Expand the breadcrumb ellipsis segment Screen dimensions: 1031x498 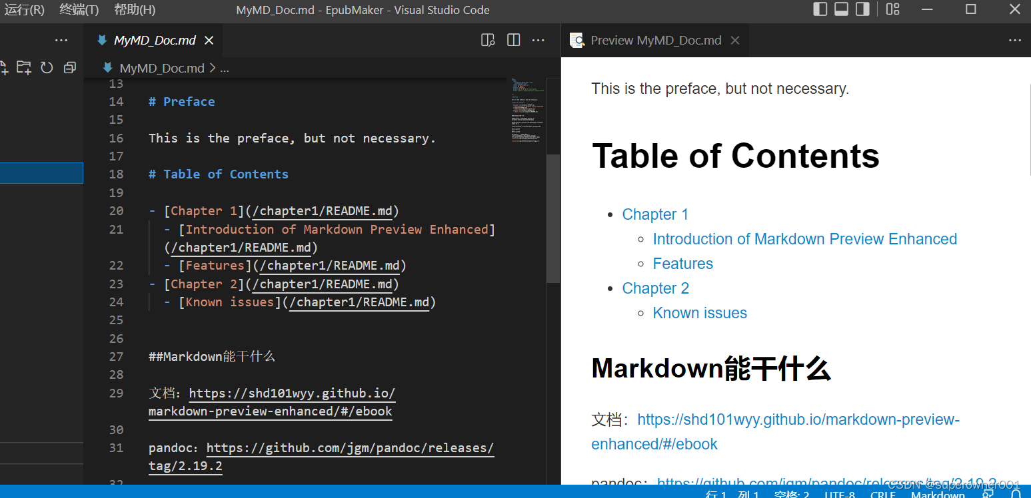coord(225,69)
